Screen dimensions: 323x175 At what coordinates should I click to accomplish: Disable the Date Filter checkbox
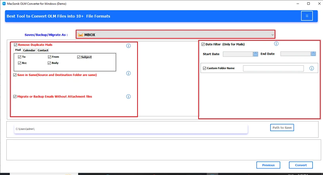click(x=203, y=44)
